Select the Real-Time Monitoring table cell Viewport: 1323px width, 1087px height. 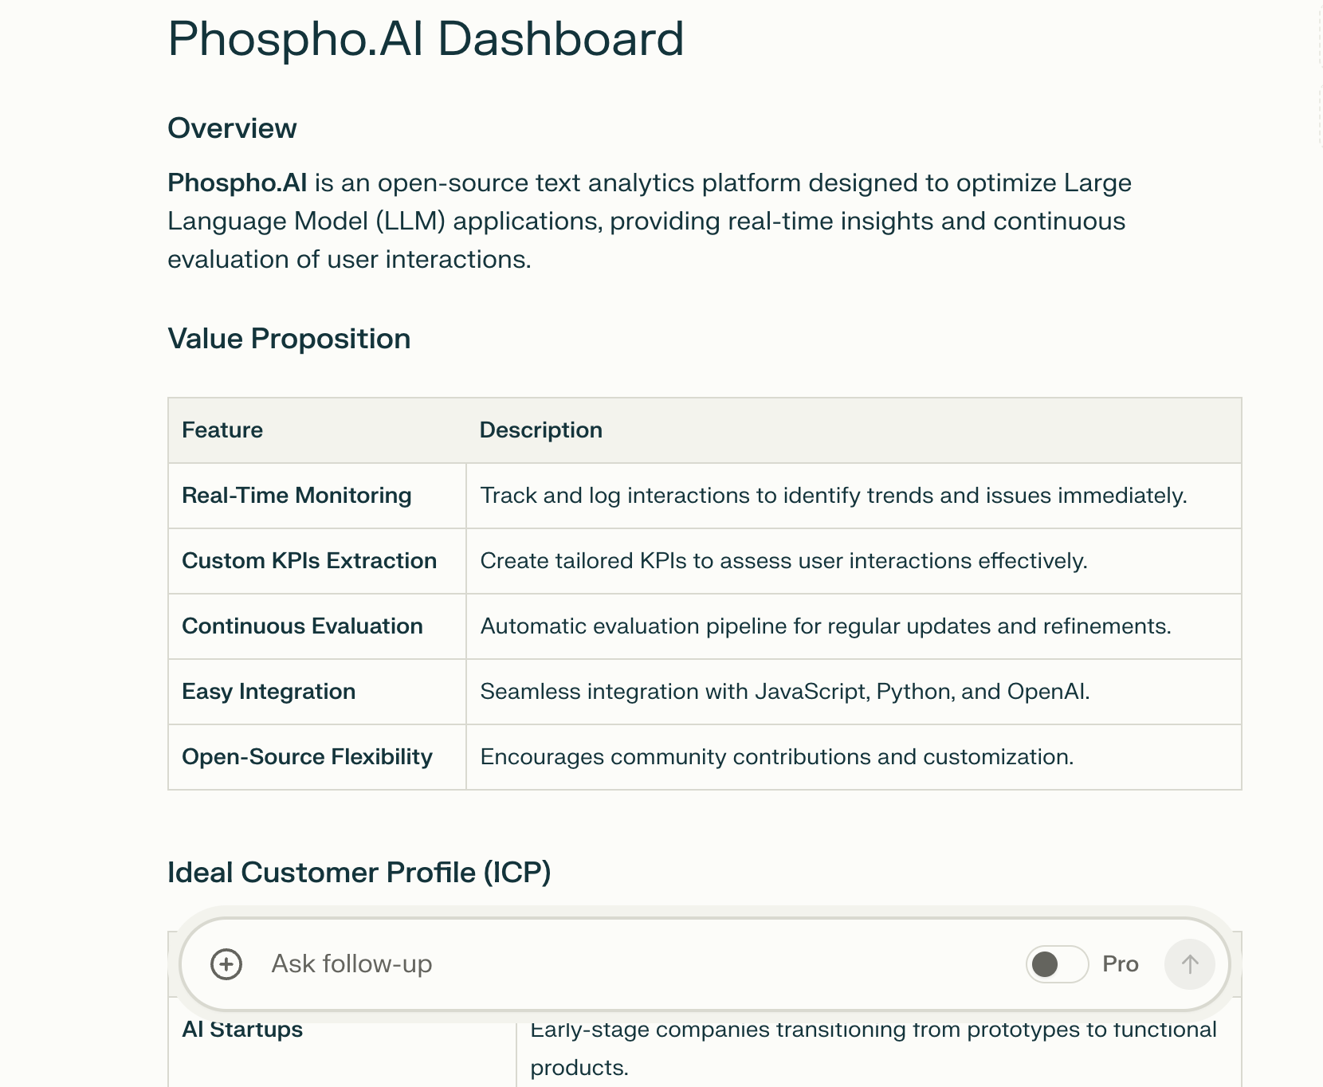(x=296, y=495)
